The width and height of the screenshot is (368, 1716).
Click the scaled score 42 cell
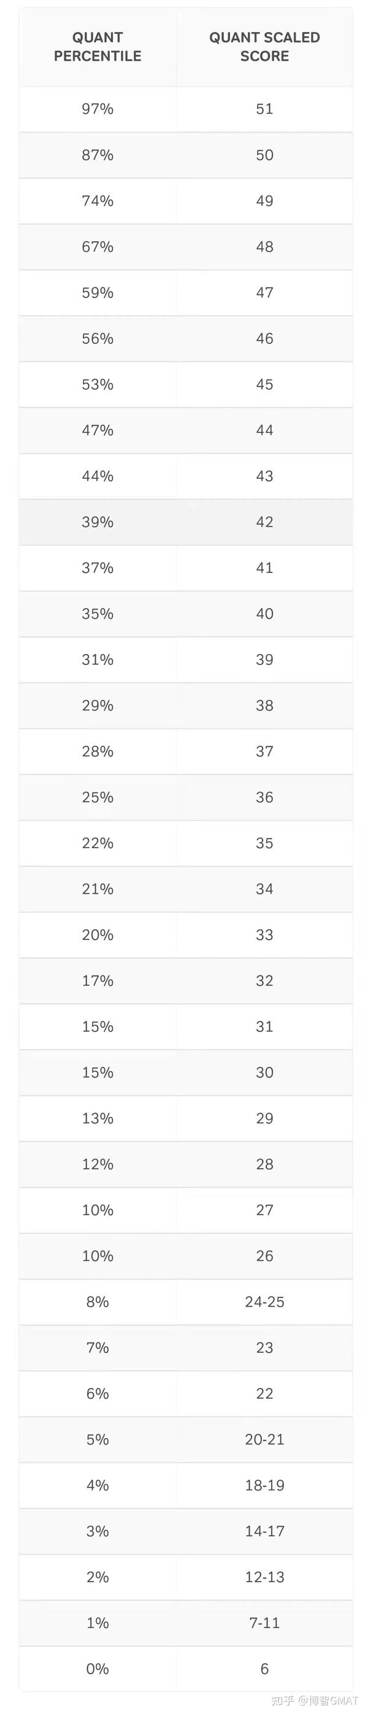tap(264, 522)
